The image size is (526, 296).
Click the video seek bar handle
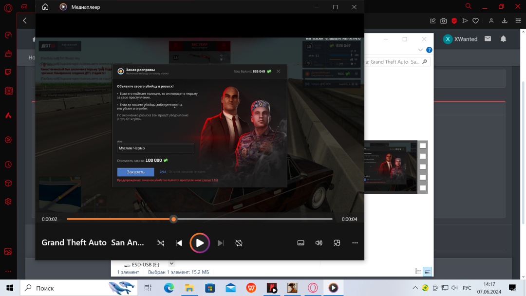(173, 219)
